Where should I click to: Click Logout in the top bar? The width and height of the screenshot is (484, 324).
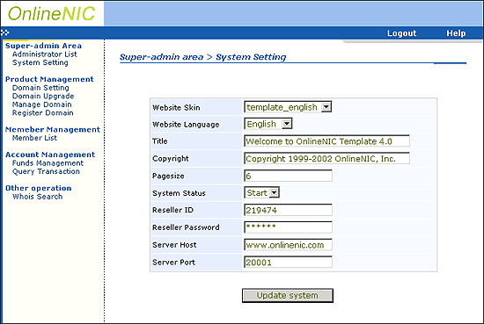[x=401, y=33]
